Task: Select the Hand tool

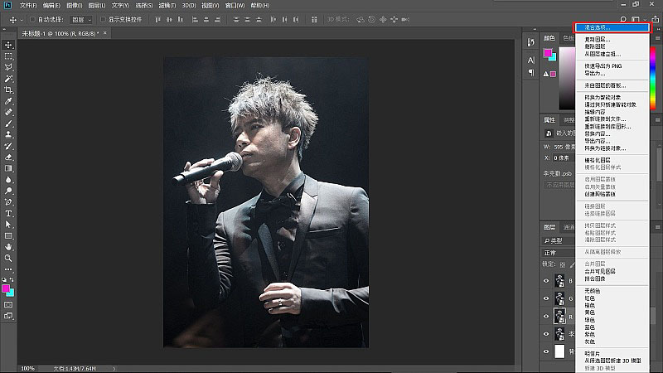Action: (8, 246)
